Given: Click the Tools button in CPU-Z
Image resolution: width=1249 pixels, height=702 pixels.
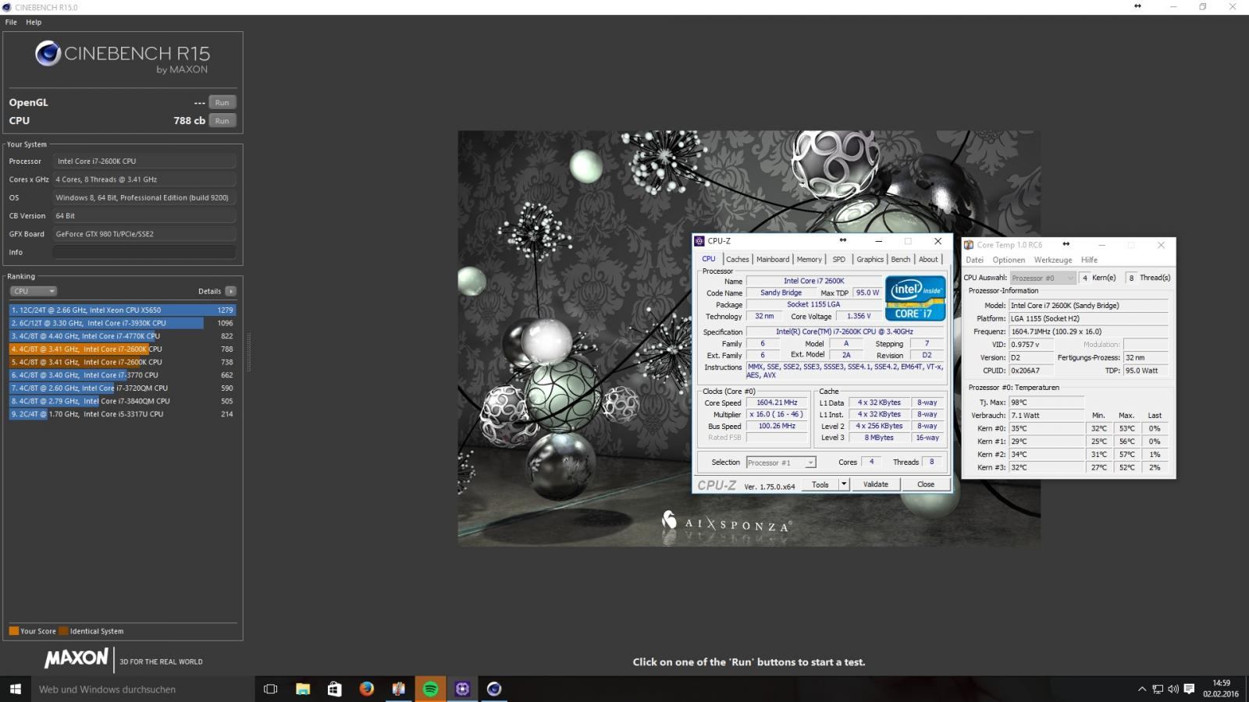Looking at the screenshot, I should pyautogui.click(x=820, y=484).
